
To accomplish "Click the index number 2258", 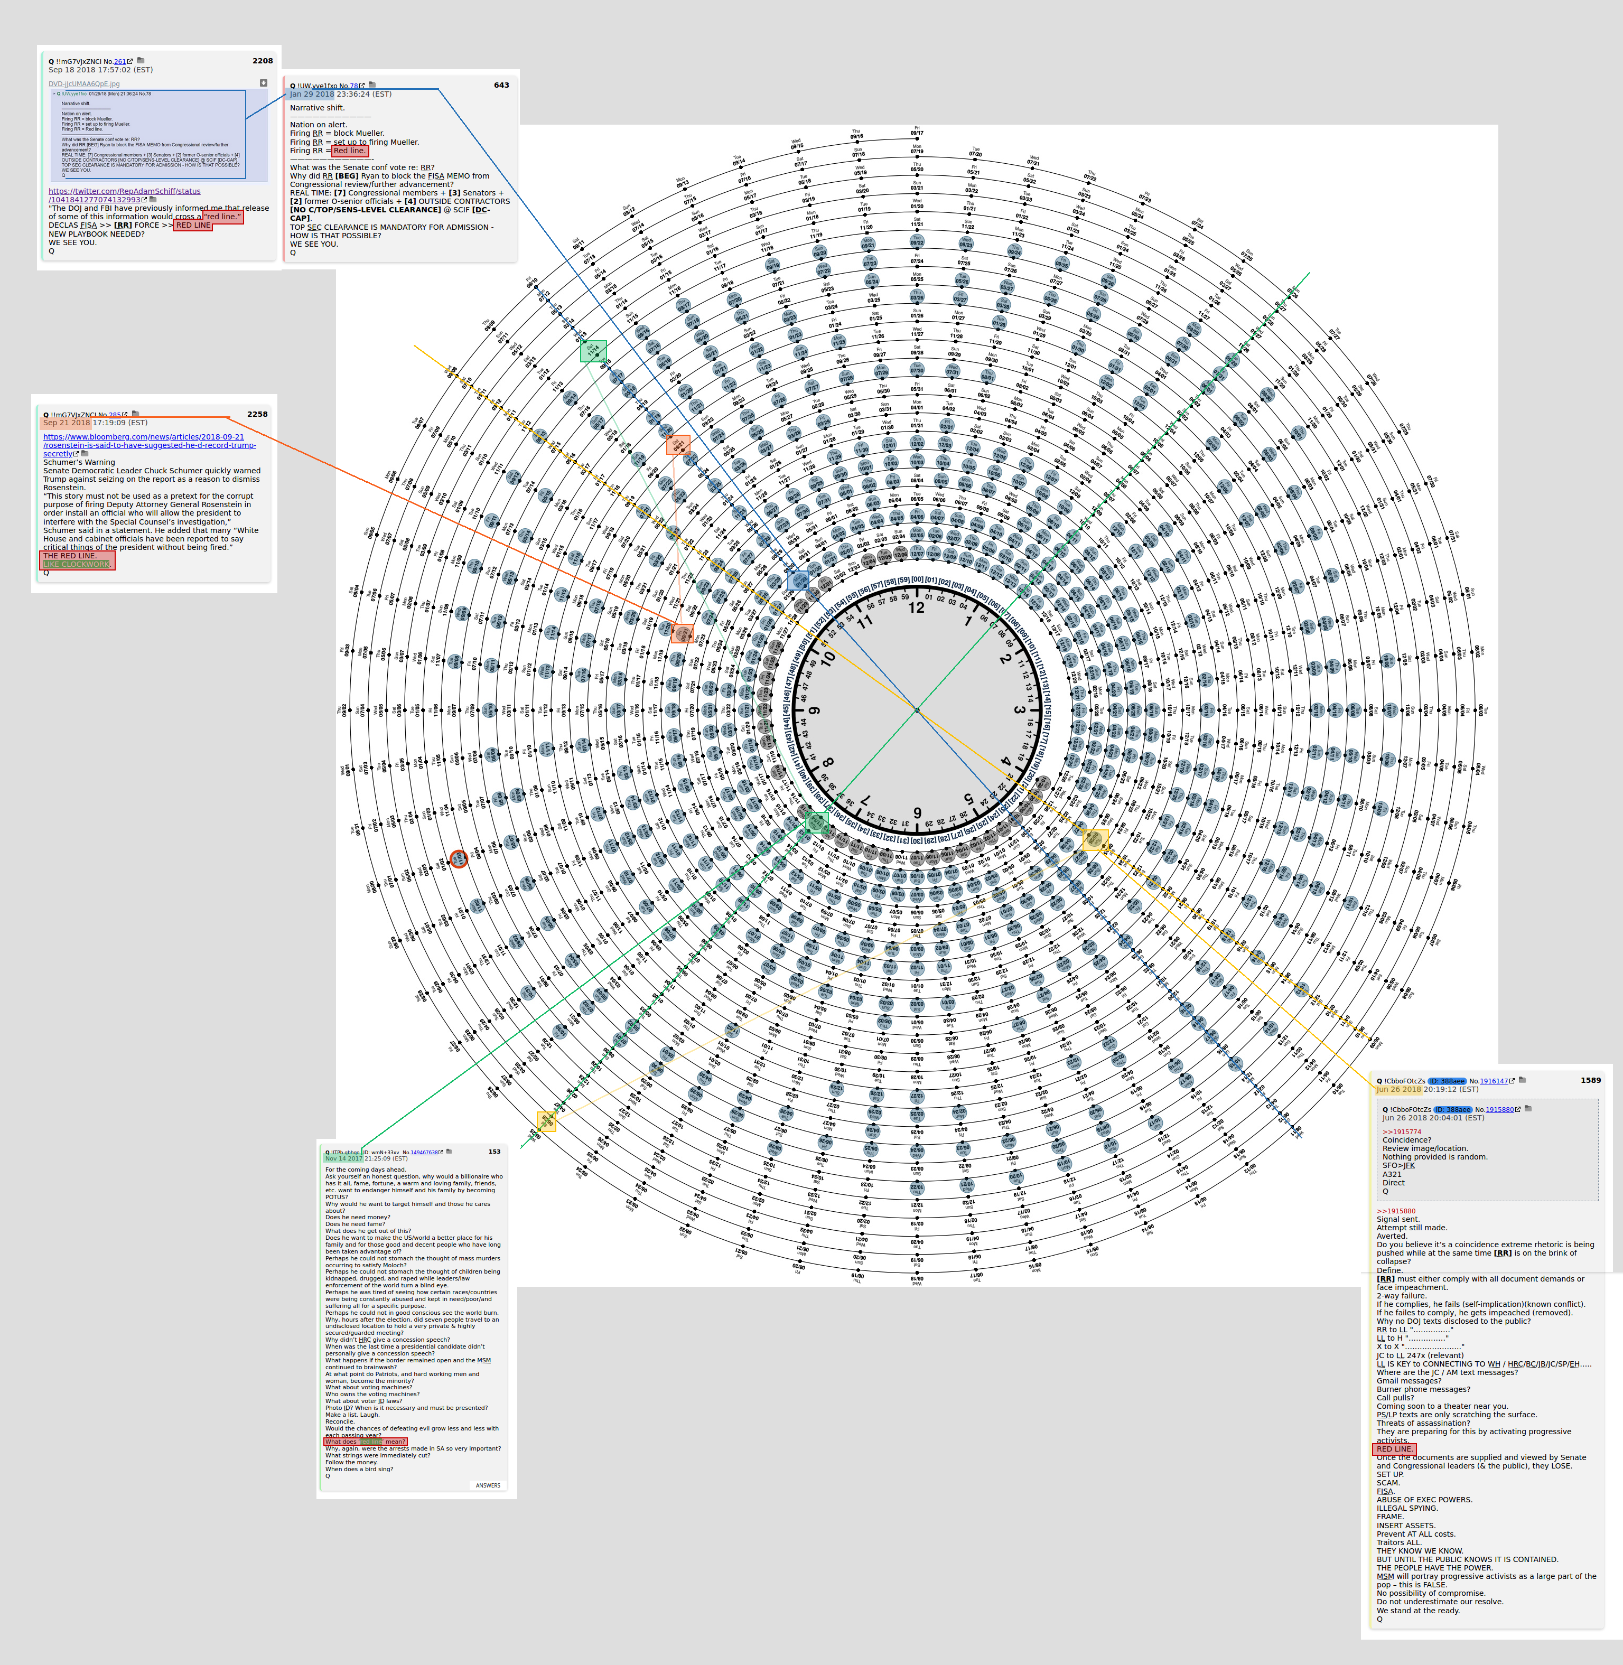I will pyautogui.click(x=257, y=414).
